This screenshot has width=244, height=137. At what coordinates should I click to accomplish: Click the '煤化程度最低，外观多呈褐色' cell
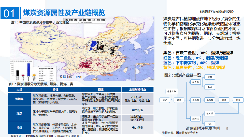coord(55,128)
